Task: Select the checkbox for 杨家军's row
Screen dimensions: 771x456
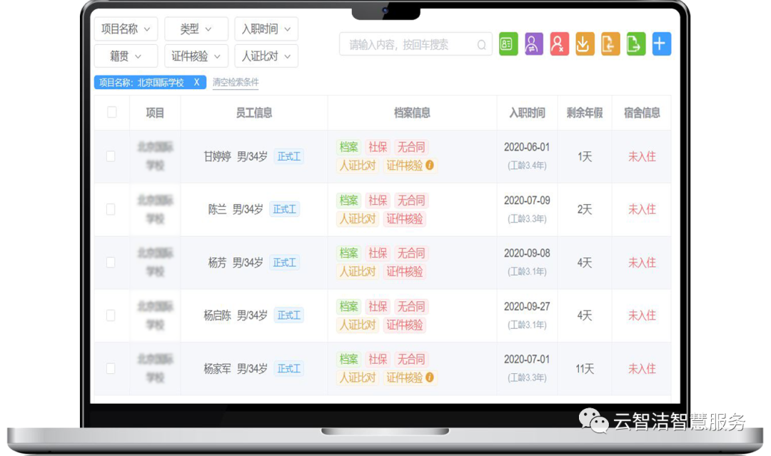Action: [111, 369]
